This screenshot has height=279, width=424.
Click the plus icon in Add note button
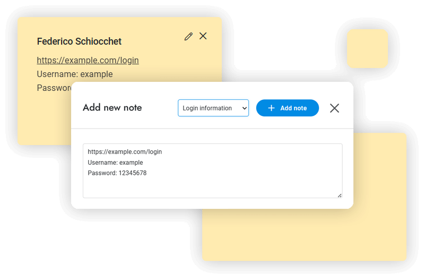click(271, 108)
